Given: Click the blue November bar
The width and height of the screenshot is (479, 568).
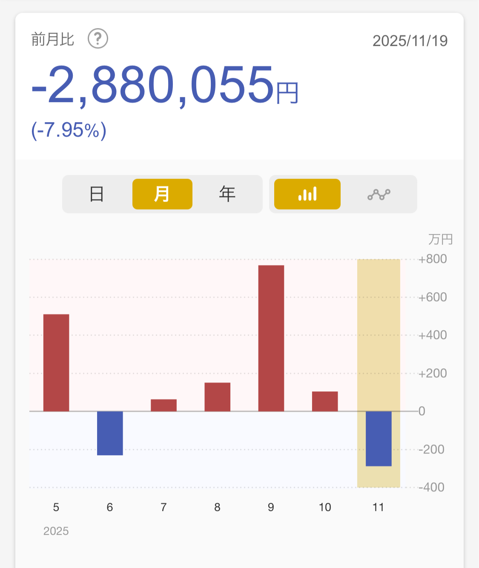Looking at the screenshot, I should tap(379, 438).
